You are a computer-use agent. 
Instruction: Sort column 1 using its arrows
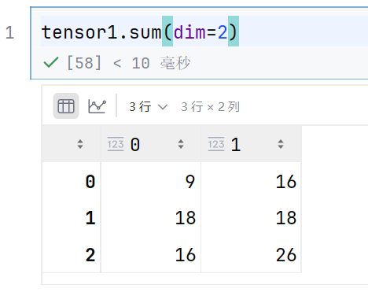tap(281, 144)
